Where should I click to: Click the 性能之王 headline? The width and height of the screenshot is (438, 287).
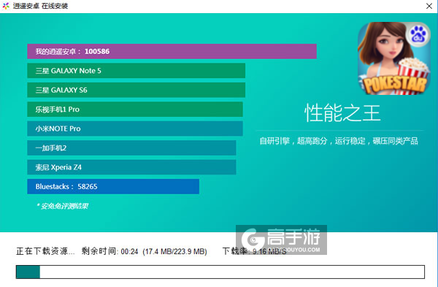click(x=342, y=113)
